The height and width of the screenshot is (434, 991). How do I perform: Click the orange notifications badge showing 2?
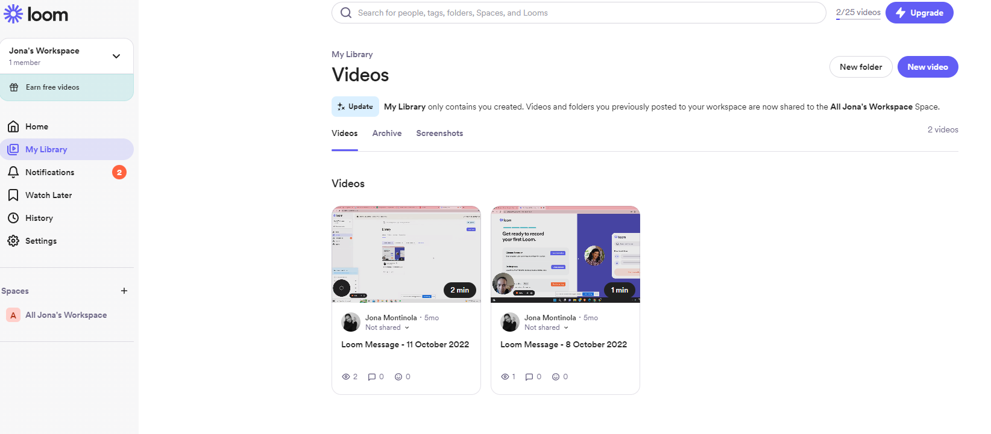pyautogui.click(x=119, y=172)
